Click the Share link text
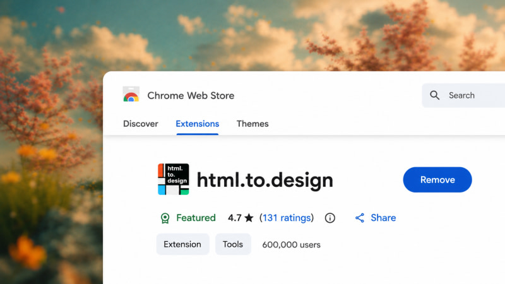505x284 pixels. pos(383,218)
